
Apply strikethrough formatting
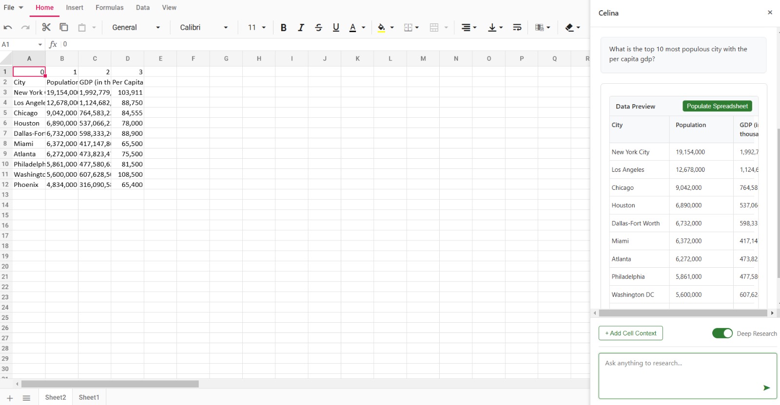[318, 28]
